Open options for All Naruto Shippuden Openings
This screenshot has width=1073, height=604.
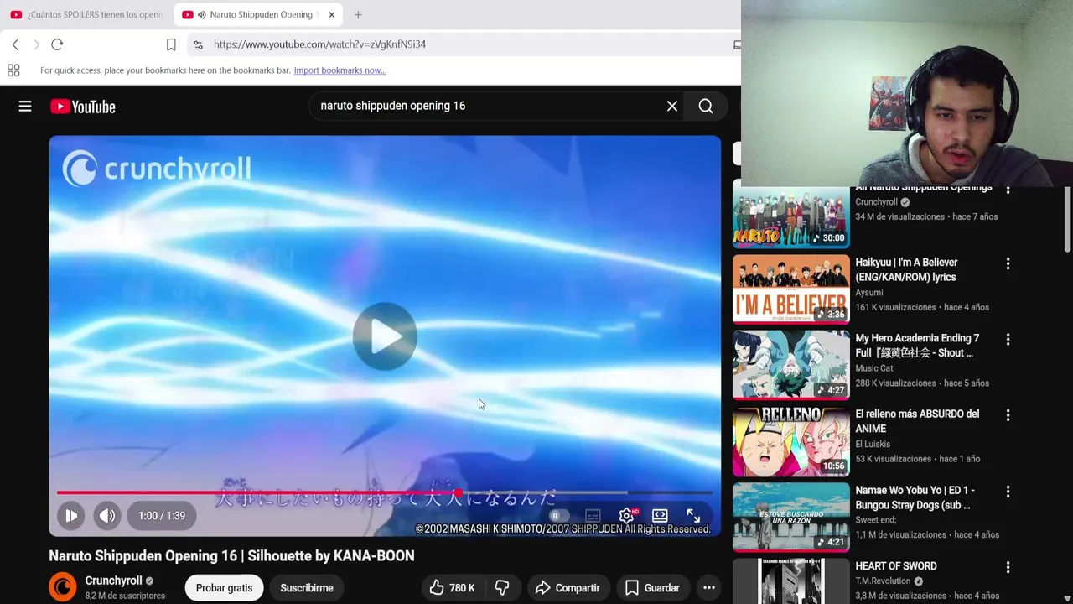coord(1008,190)
